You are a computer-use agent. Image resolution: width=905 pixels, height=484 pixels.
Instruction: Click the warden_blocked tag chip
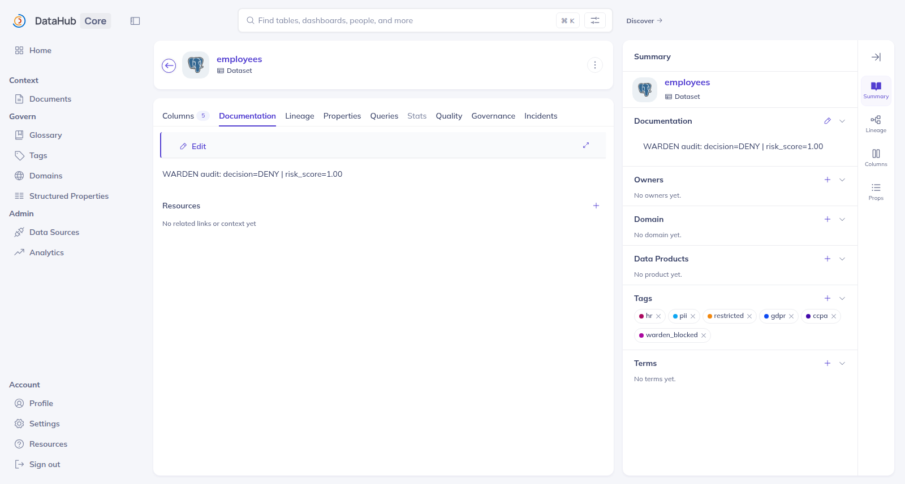click(x=671, y=335)
